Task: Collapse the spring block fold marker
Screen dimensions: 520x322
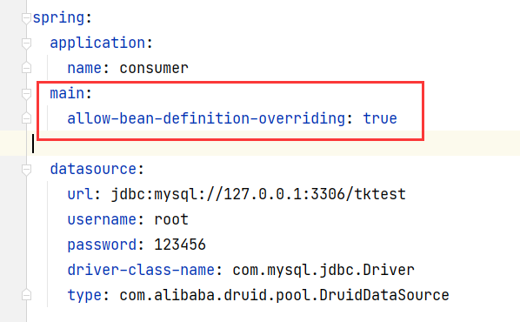Action: [26, 18]
